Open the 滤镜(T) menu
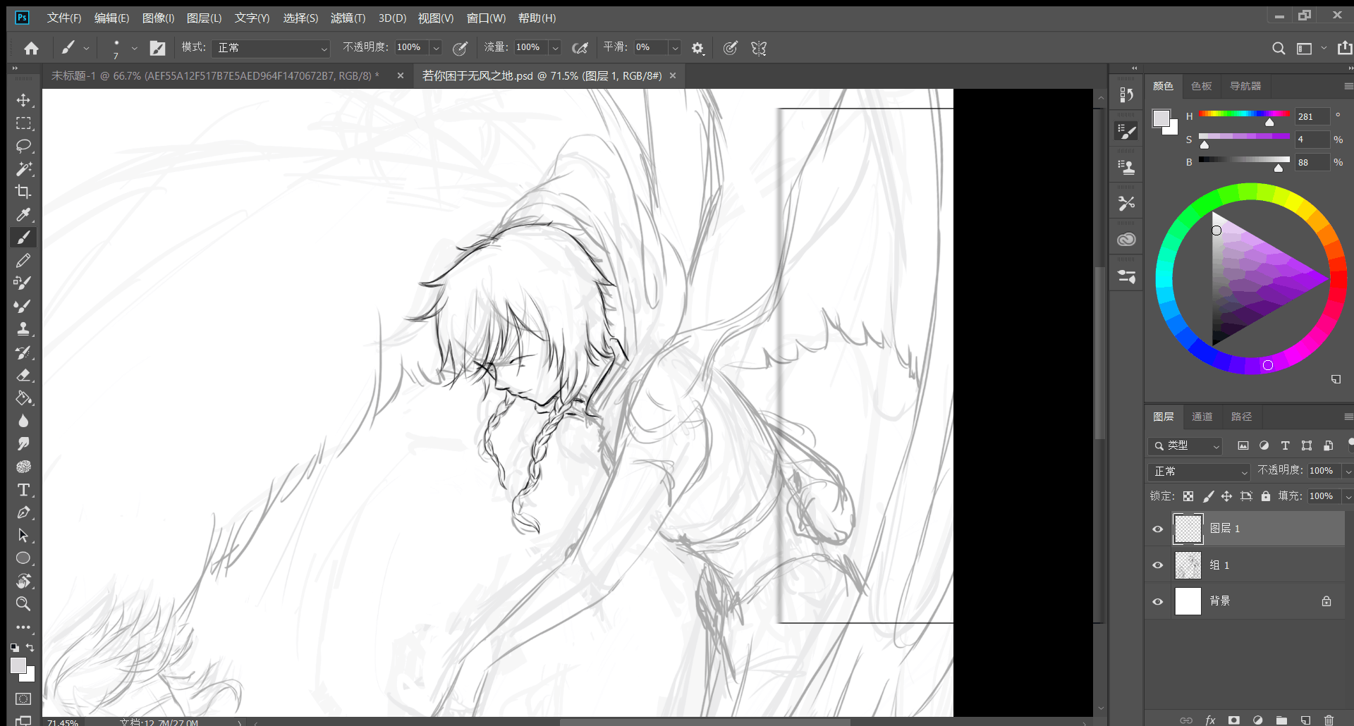Viewport: 1354px width, 726px height. pyautogui.click(x=348, y=18)
